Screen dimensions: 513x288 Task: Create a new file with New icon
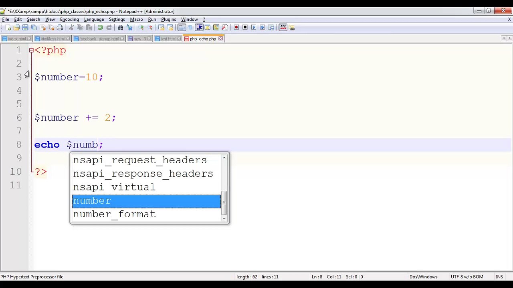[x=8, y=28]
